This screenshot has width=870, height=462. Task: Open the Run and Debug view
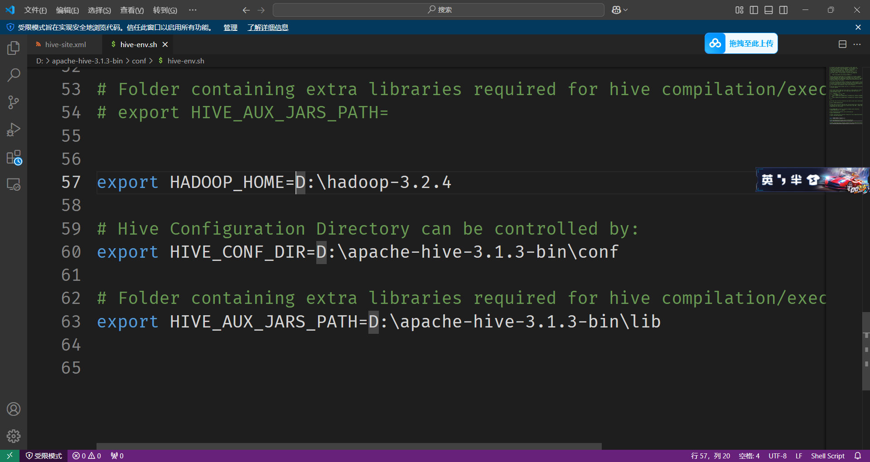point(13,130)
